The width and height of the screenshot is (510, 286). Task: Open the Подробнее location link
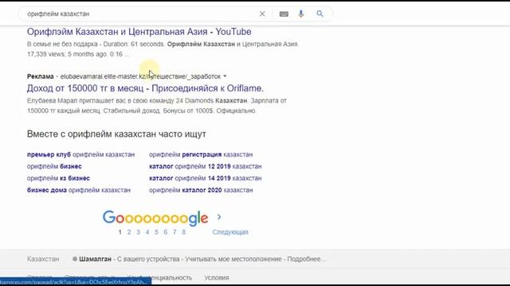307,259
